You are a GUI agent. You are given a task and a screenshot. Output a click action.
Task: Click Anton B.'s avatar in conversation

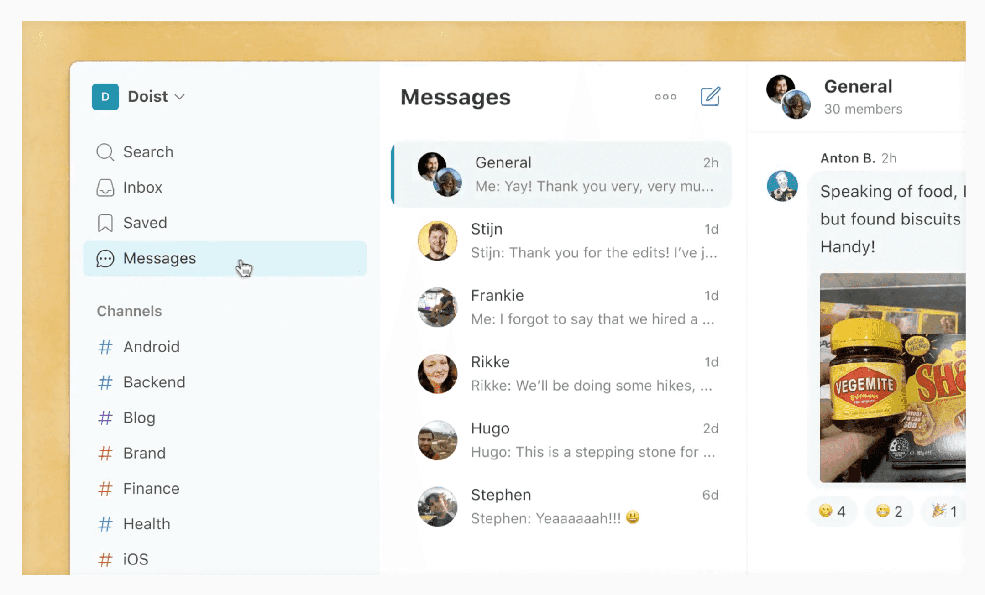782,186
